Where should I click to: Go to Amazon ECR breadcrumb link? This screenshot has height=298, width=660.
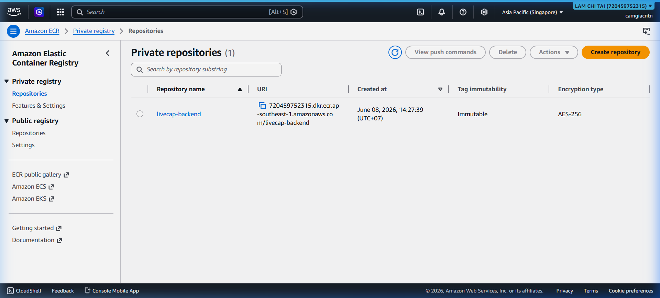coord(42,31)
